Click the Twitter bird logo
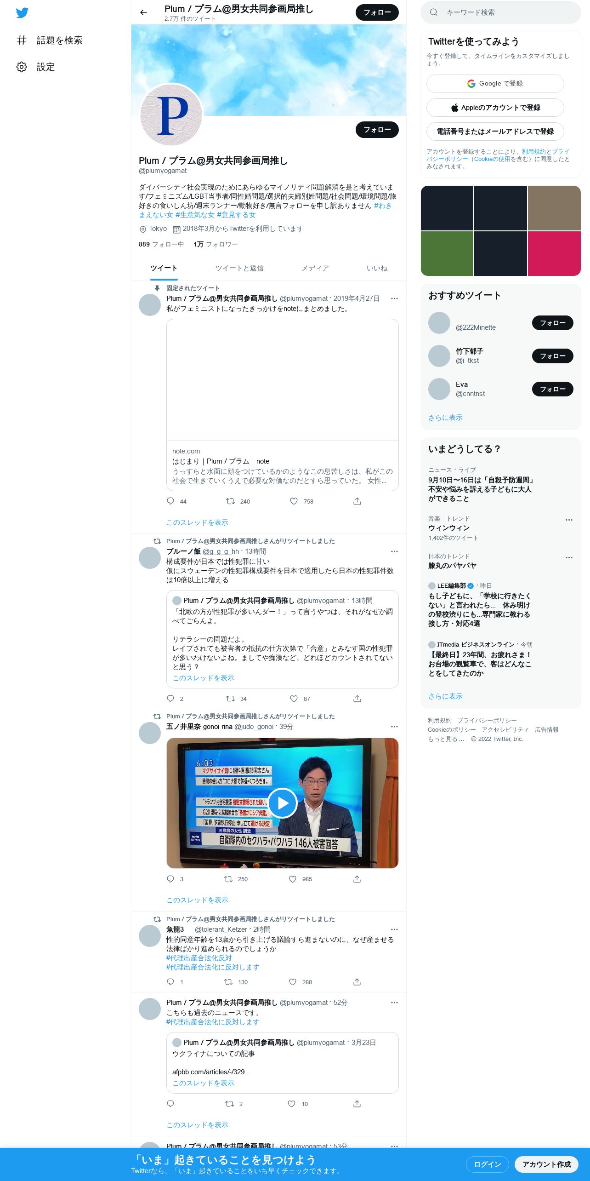 pyautogui.click(x=22, y=13)
